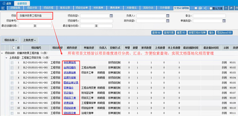The image size is (238, 116).
Task: Check the row 3 checkbox for 进场通知单
Action: (12, 73)
